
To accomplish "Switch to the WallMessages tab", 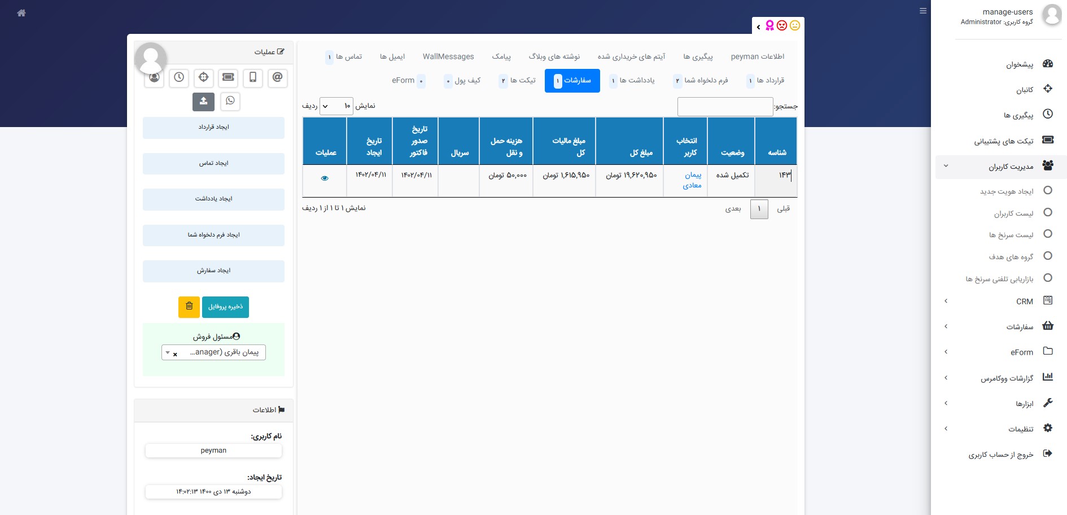I will tap(448, 56).
